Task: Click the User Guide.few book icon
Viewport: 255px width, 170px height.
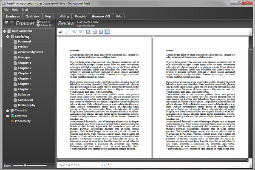Action: [x=9, y=31]
